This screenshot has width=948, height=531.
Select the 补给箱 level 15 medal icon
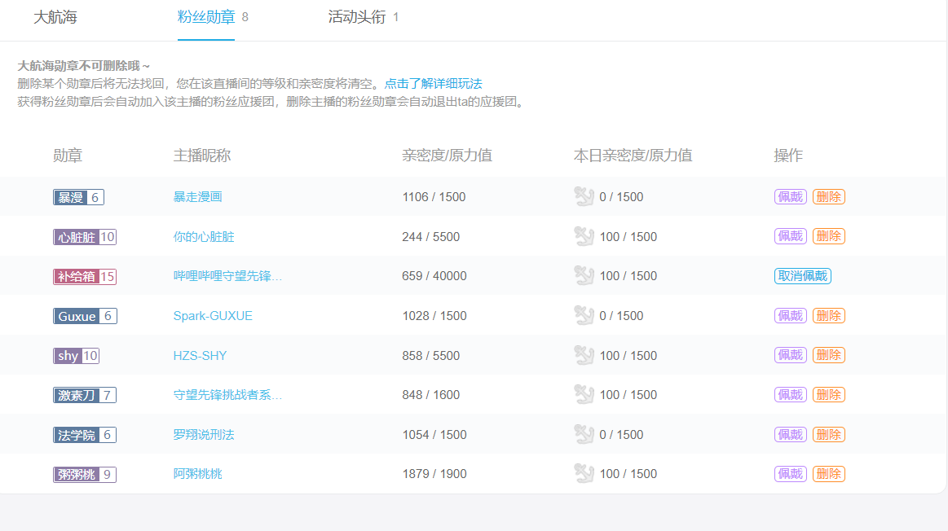click(84, 276)
